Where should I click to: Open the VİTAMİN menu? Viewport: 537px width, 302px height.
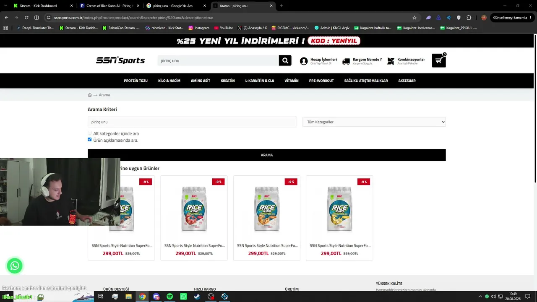(292, 81)
